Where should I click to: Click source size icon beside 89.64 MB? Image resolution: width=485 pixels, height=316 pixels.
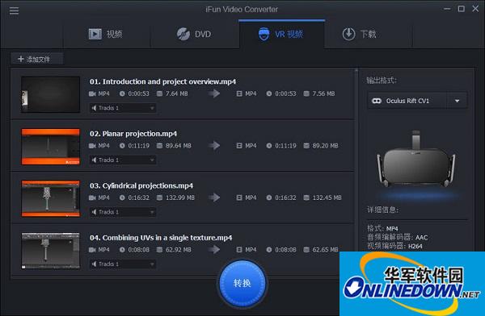tap(159, 146)
